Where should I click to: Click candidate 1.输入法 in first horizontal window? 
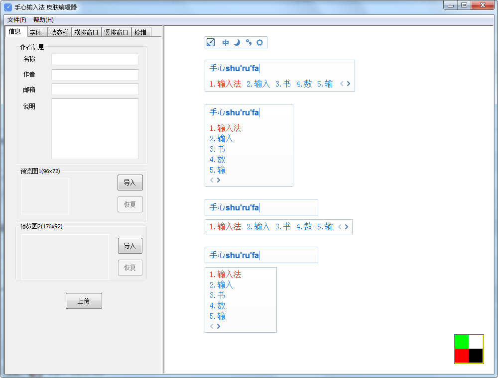tap(225, 84)
